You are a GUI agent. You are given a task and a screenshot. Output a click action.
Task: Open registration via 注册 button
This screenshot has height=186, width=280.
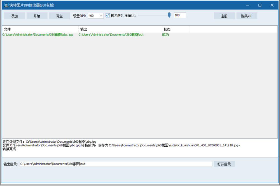coord(224,16)
